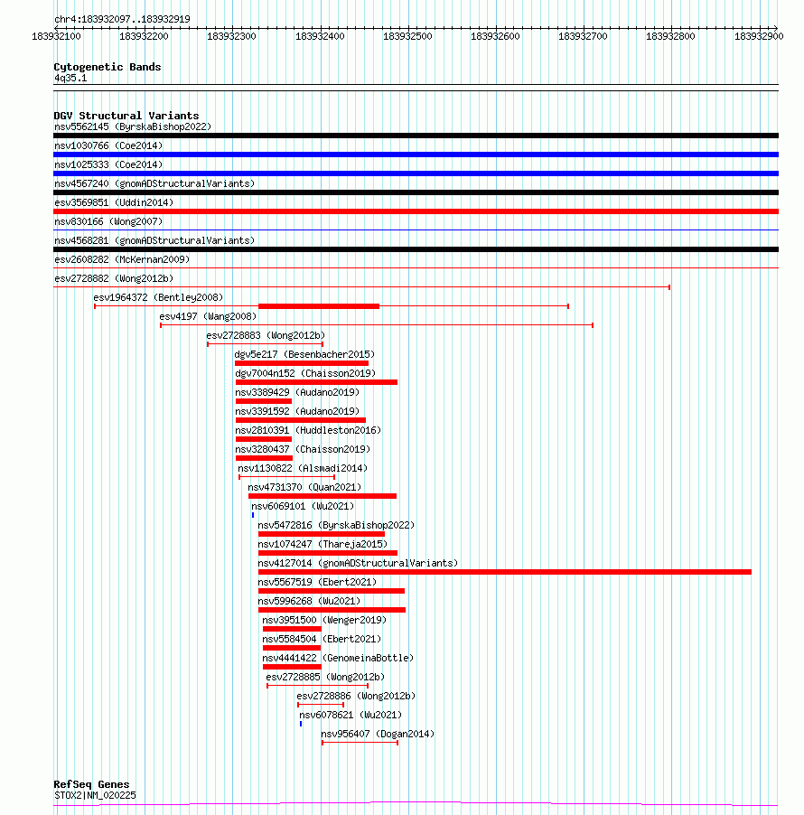The image size is (804, 815).
Task: Open dgv5e217 (Besenbacher2015) label
Action: pos(304,354)
